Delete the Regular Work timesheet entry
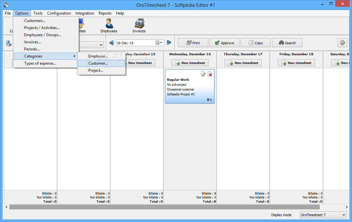Screen dimensions: 352x222 pyautogui.click(x=210, y=74)
